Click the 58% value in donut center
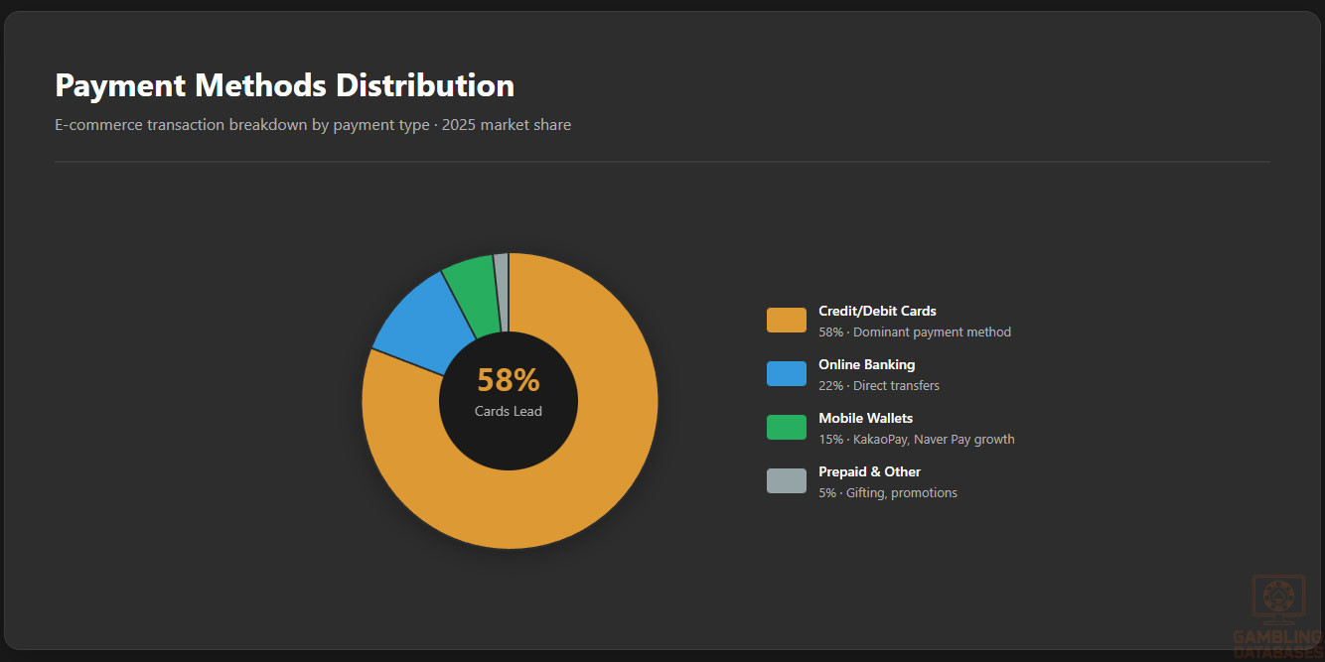The width and height of the screenshot is (1325, 662). (509, 380)
